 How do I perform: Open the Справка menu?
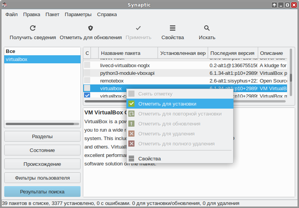107,15
